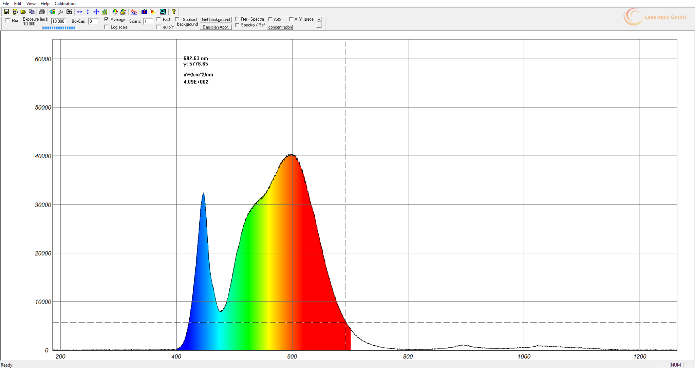Screen dimensions: 695x368
Task: Tick the Ref - Spectra checkbox
Action: coord(237,19)
